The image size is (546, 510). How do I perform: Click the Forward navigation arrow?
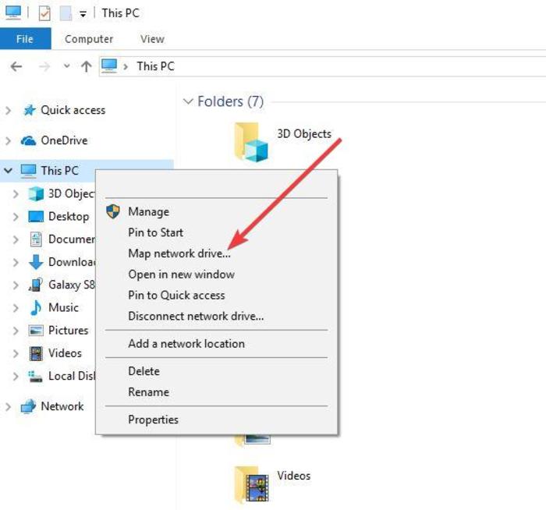[x=44, y=66]
